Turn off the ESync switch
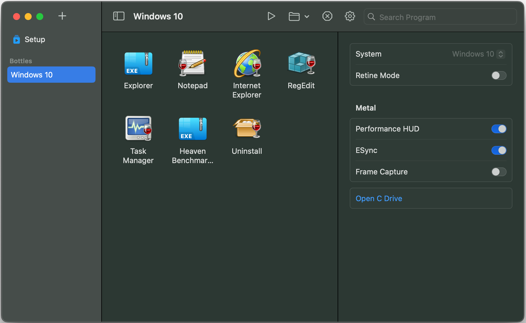The image size is (526, 323). tap(499, 150)
